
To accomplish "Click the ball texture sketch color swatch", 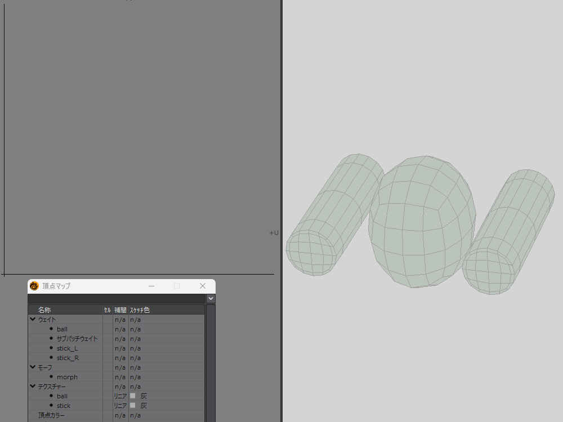I will (x=133, y=396).
